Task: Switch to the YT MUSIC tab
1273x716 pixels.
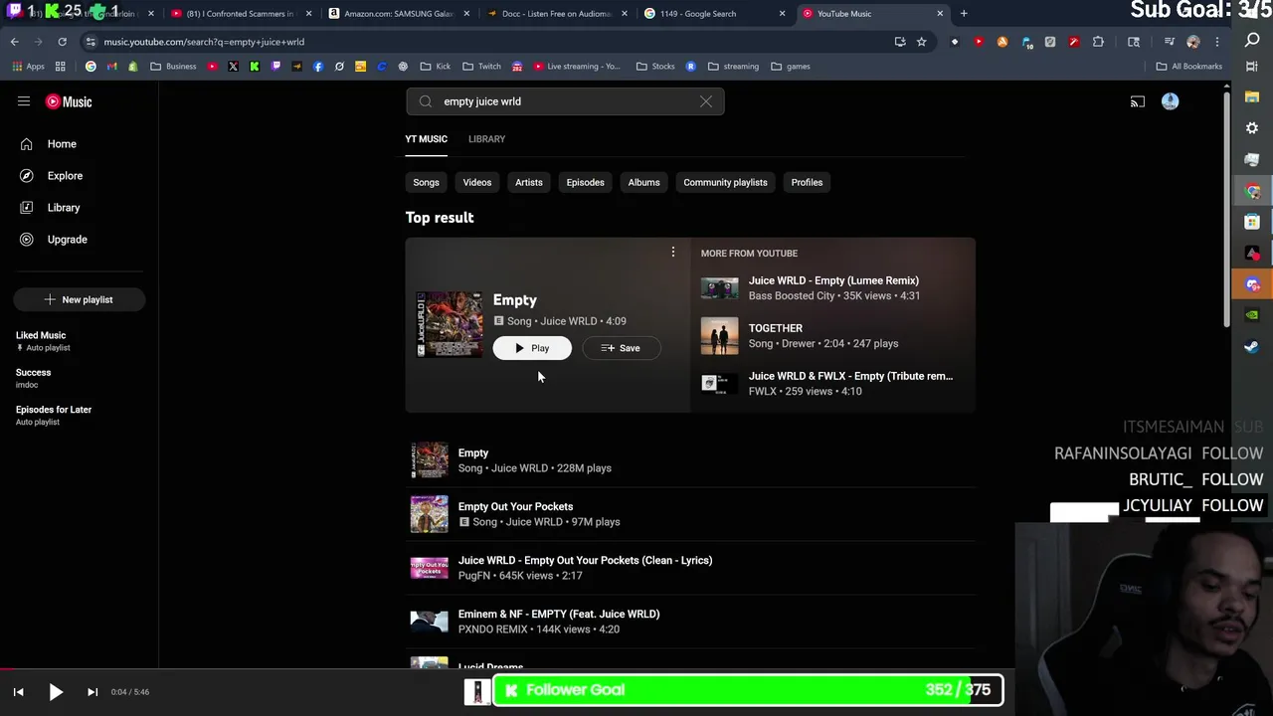Action: pos(426,139)
